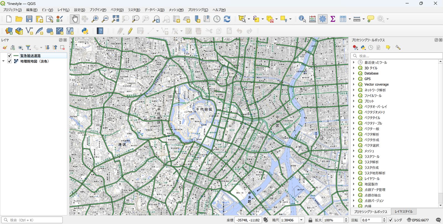
Task: Select the 緊急輸送道路 layer name
Action: pyautogui.click(x=30, y=56)
